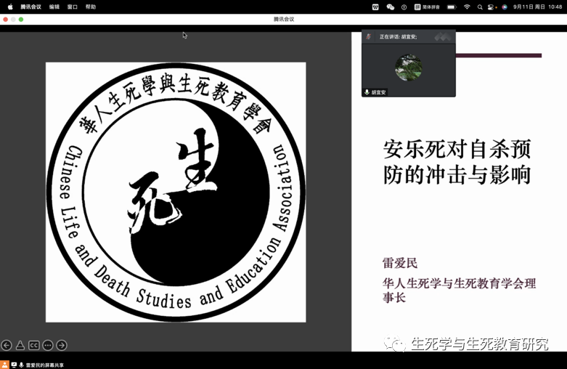Click the 正在讲话: 胡宜安 speaking indicator
This screenshot has height=369, width=567.
click(398, 37)
